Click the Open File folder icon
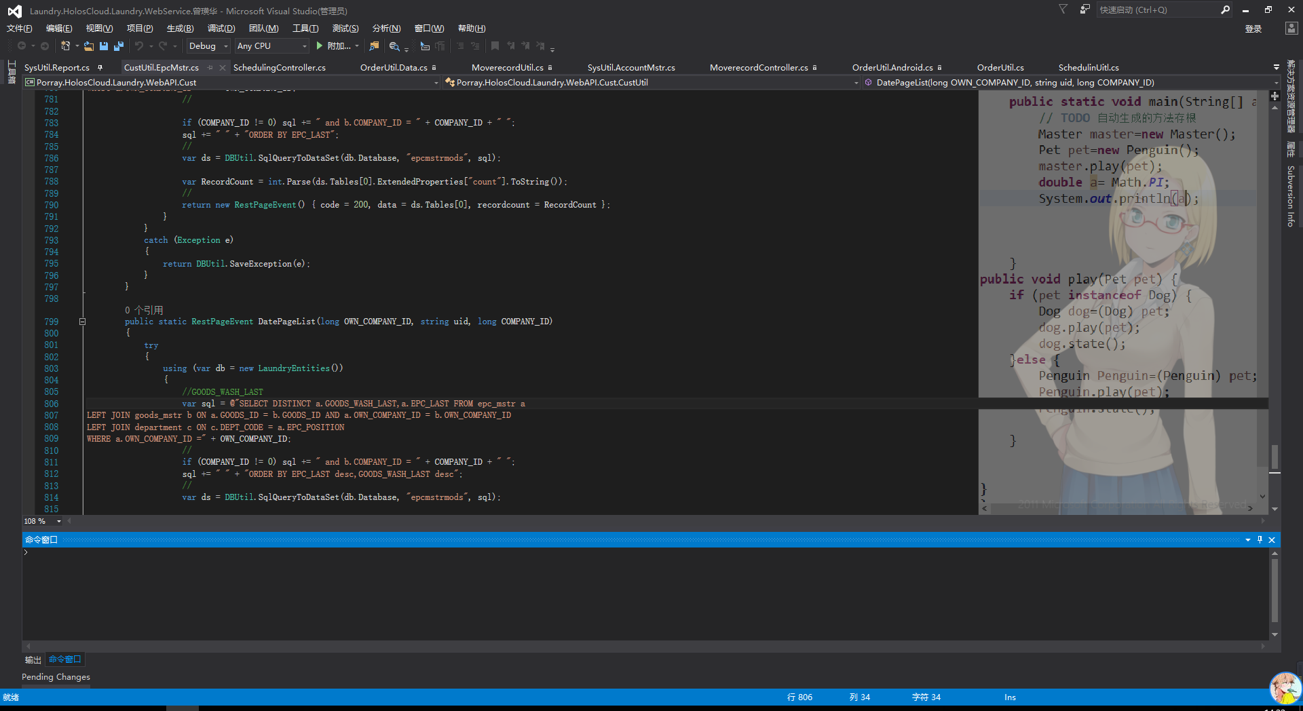The width and height of the screenshot is (1303, 711). (89, 46)
